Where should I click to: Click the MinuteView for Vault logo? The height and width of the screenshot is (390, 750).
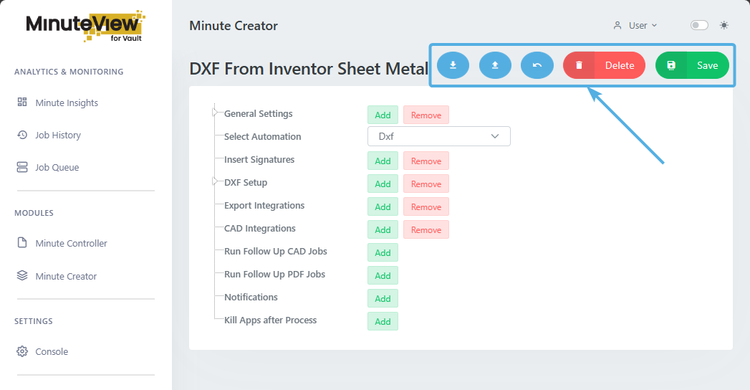pyautogui.click(x=85, y=27)
